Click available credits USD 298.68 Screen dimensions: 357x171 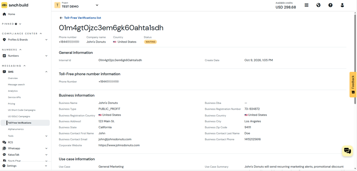coord(286,7)
